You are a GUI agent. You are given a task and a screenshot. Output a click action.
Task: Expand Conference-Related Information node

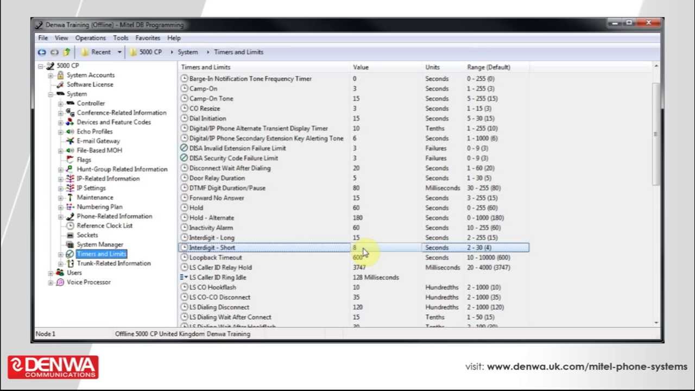[60, 113]
